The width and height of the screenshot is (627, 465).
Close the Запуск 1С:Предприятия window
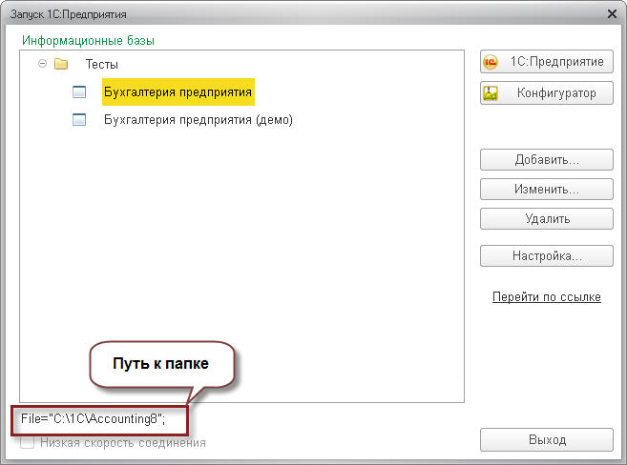(x=610, y=14)
